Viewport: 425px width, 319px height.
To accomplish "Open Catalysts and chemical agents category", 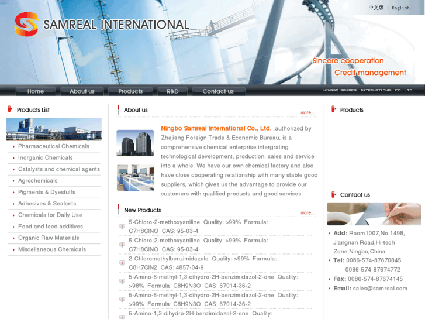I will (59, 169).
